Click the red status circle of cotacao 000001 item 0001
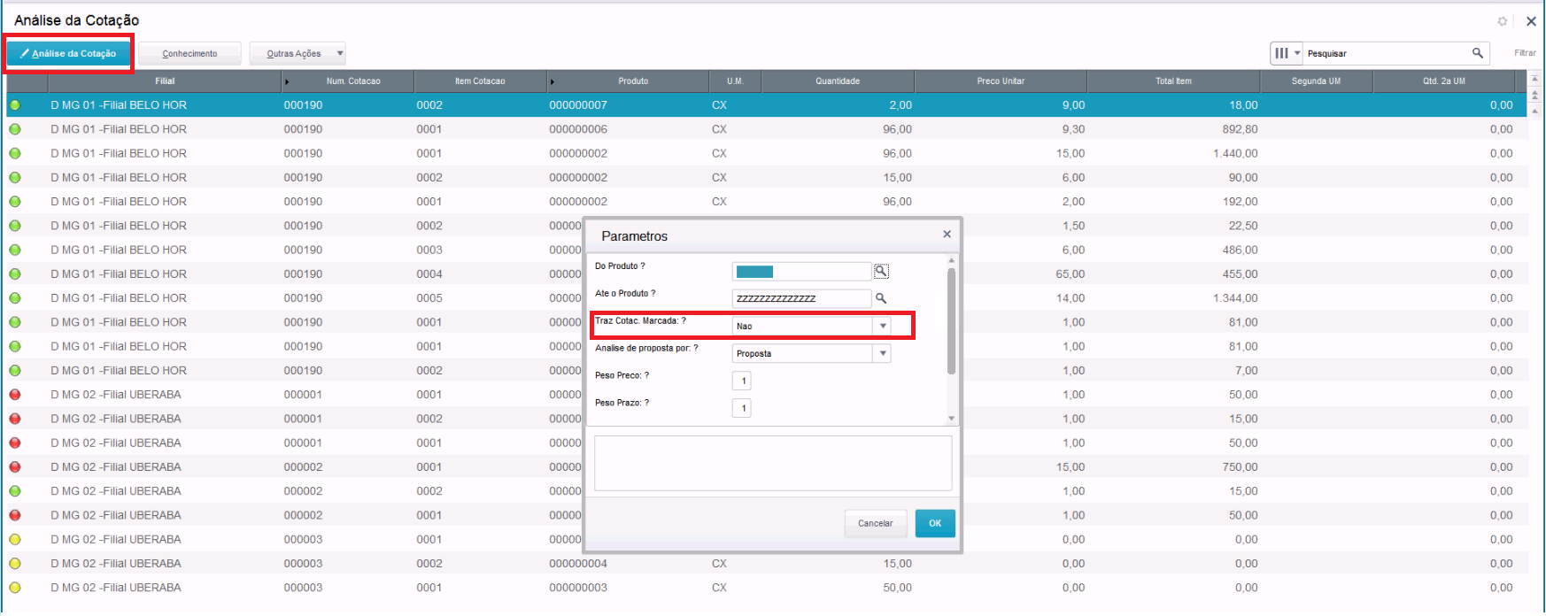This screenshot has width=1546, height=616. point(15,395)
